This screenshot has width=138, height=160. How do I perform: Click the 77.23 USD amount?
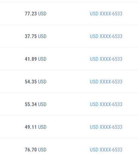pos(36,14)
